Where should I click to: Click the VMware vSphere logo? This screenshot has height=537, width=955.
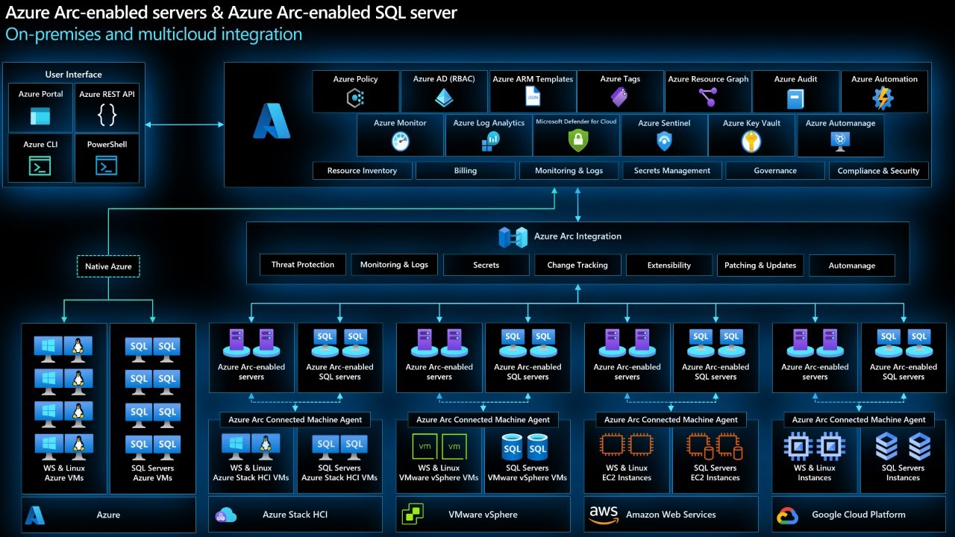pos(413,514)
